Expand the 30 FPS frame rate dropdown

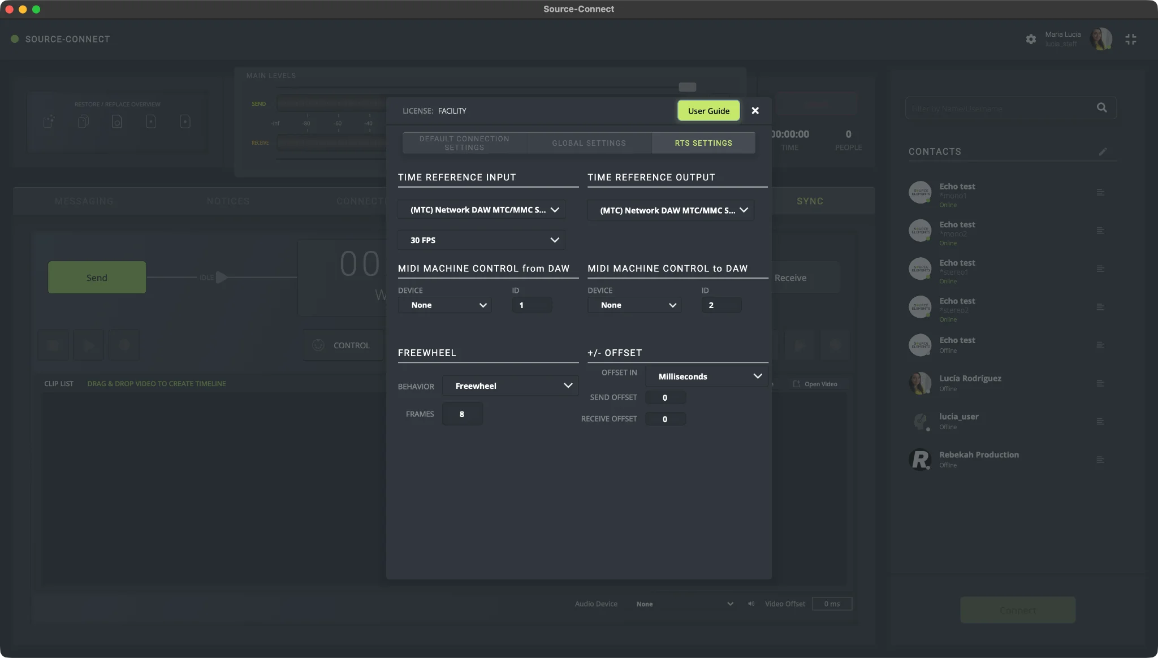point(482,240)
